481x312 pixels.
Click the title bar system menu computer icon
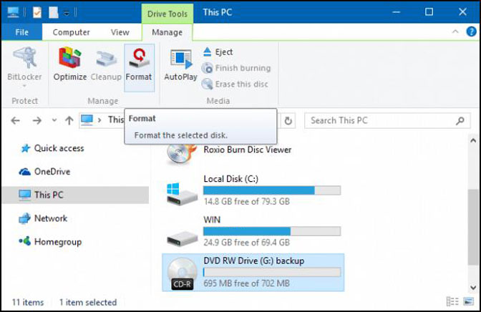(x=13, y=12)
